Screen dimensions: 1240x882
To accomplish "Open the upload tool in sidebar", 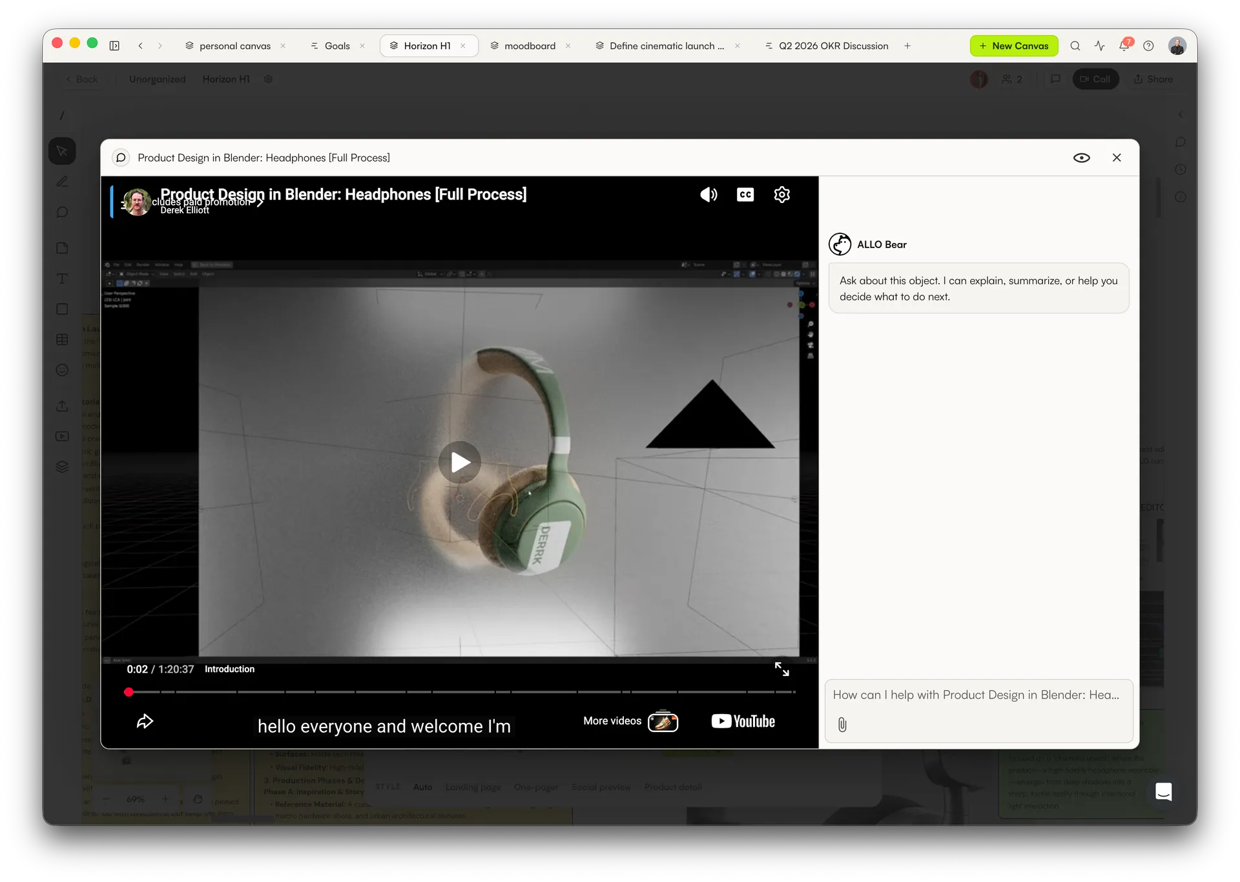I will coord(62,406).
